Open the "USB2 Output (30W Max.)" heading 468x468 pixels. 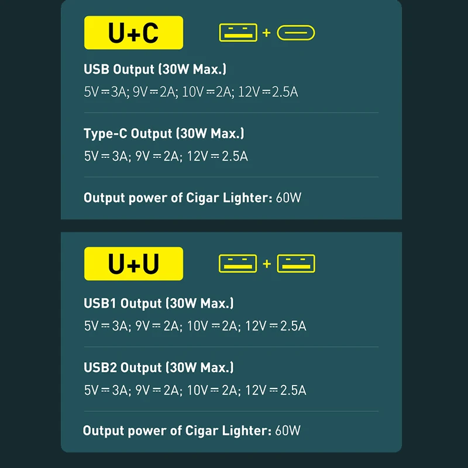159,367
